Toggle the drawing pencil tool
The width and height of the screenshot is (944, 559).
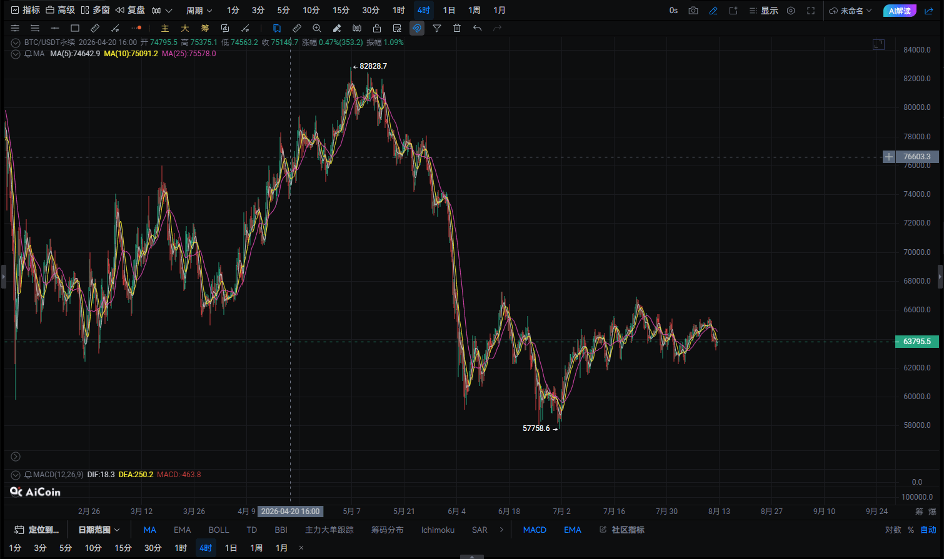click(713, 11)
